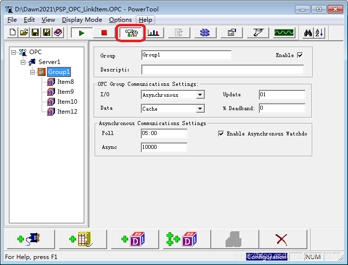Save the configuration with the floppy disk icon

(x=35, y=33)
